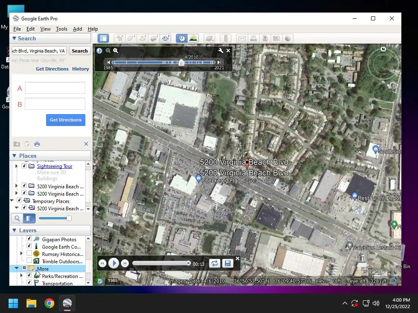Collapse the Temporary Places folder

(12, 200)
